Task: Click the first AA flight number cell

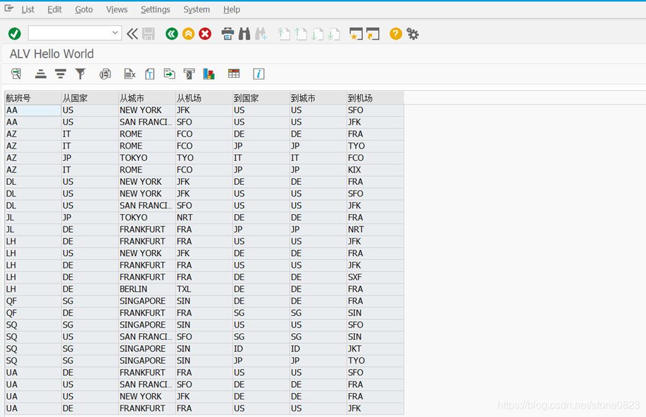Action: tap(33, 110)
